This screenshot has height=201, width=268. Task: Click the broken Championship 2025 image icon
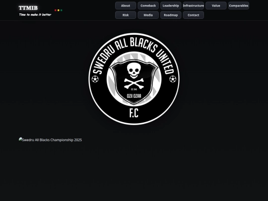[x=20, y=139]
